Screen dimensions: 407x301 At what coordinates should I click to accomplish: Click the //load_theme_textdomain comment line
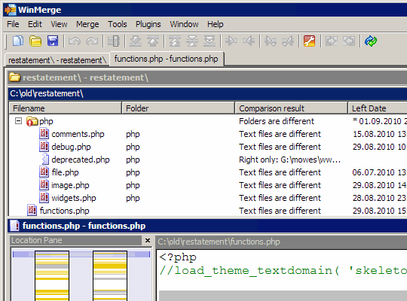pos(283,271)
